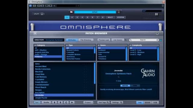Screen dimensions: 193x108
Task: Select Sound FX genre
Action: tap(102, 57)
